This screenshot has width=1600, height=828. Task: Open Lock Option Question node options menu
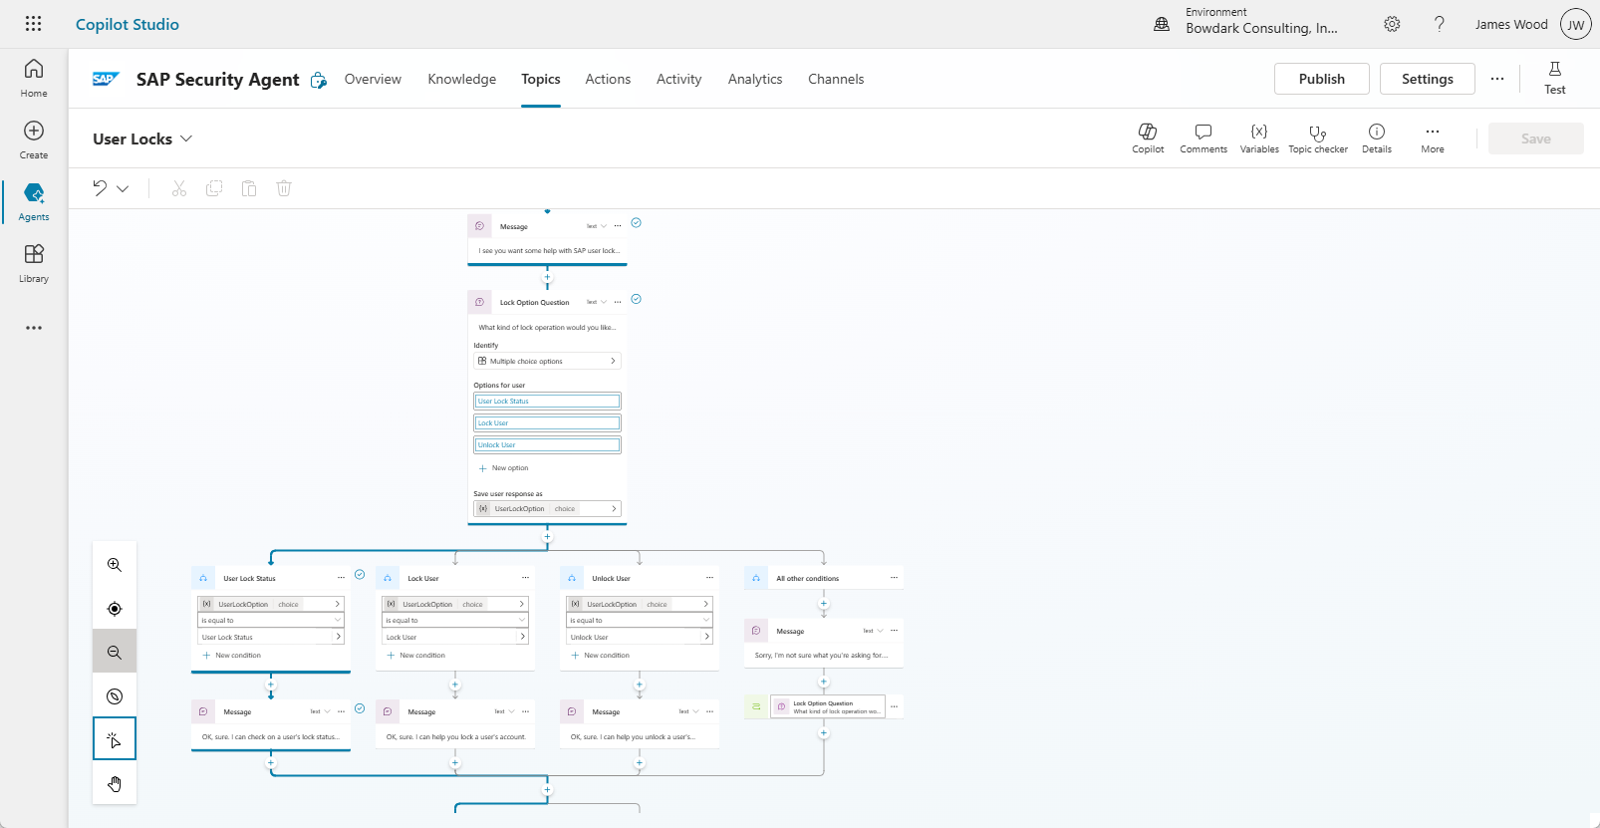point(618,302)
